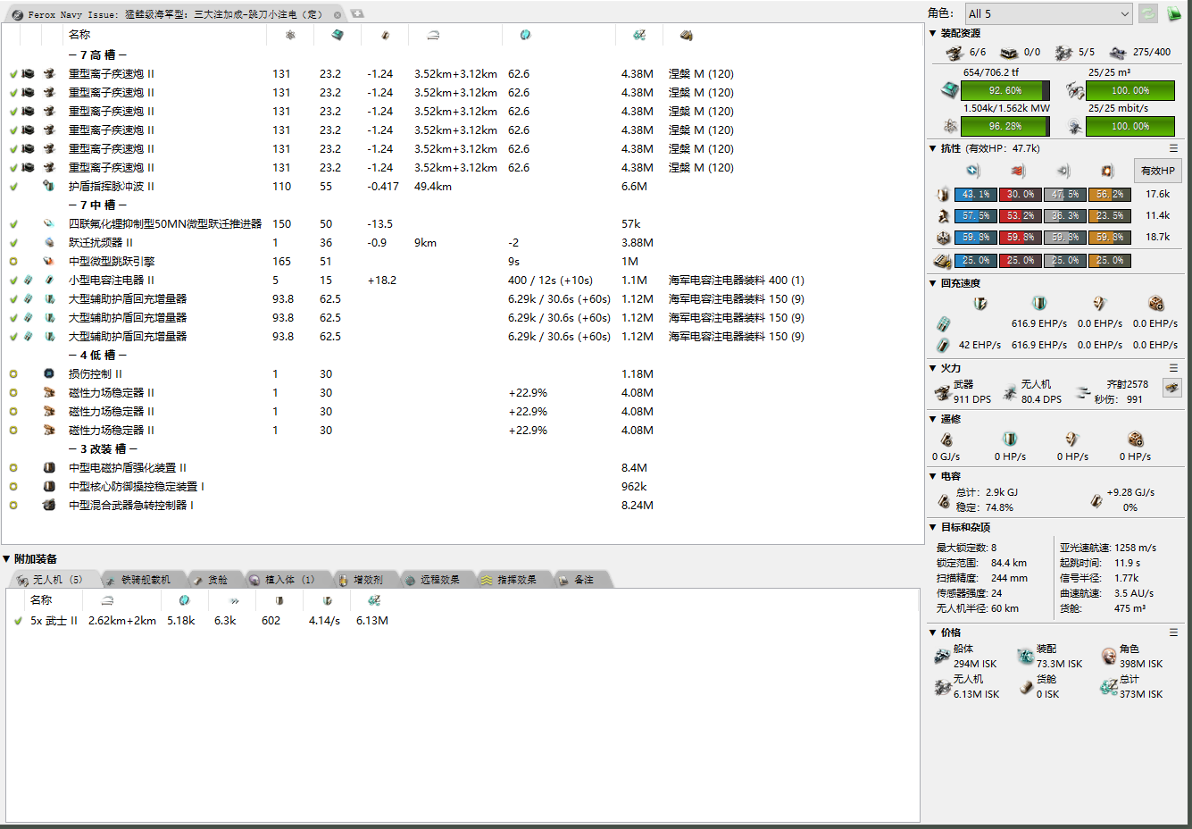The height and width of the screenshot is (829, 1192).
Task: Close the Ferox Navy Issue fit tab
Action: [338, 14]
